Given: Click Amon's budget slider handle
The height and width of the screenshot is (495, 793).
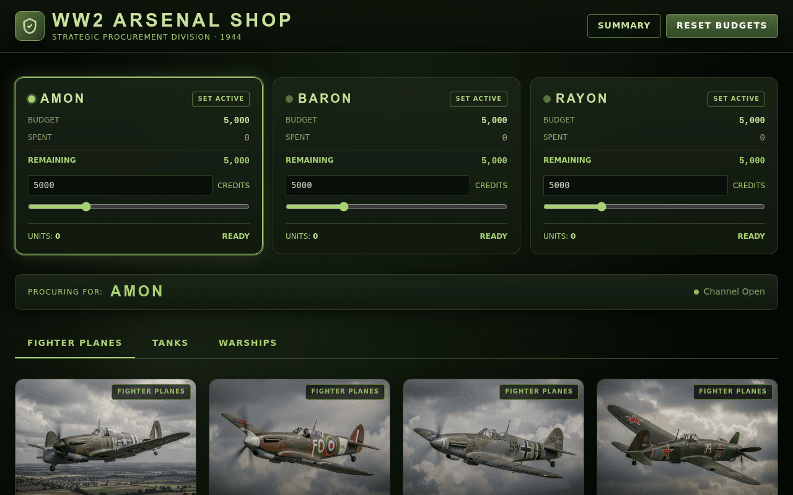Looking at the screenshot, I should click(86, 207).
